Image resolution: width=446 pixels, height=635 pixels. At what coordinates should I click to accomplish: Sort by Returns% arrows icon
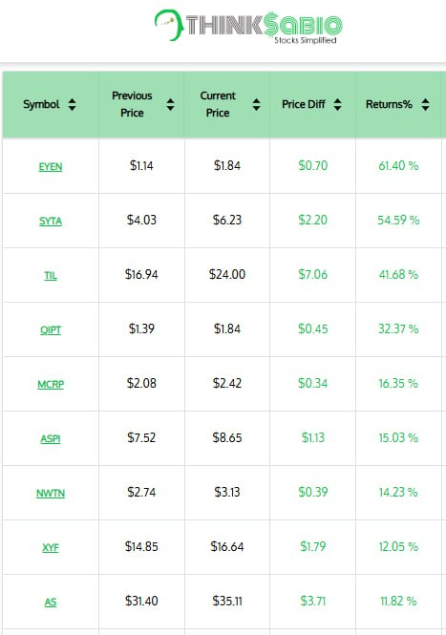(425, 104)
